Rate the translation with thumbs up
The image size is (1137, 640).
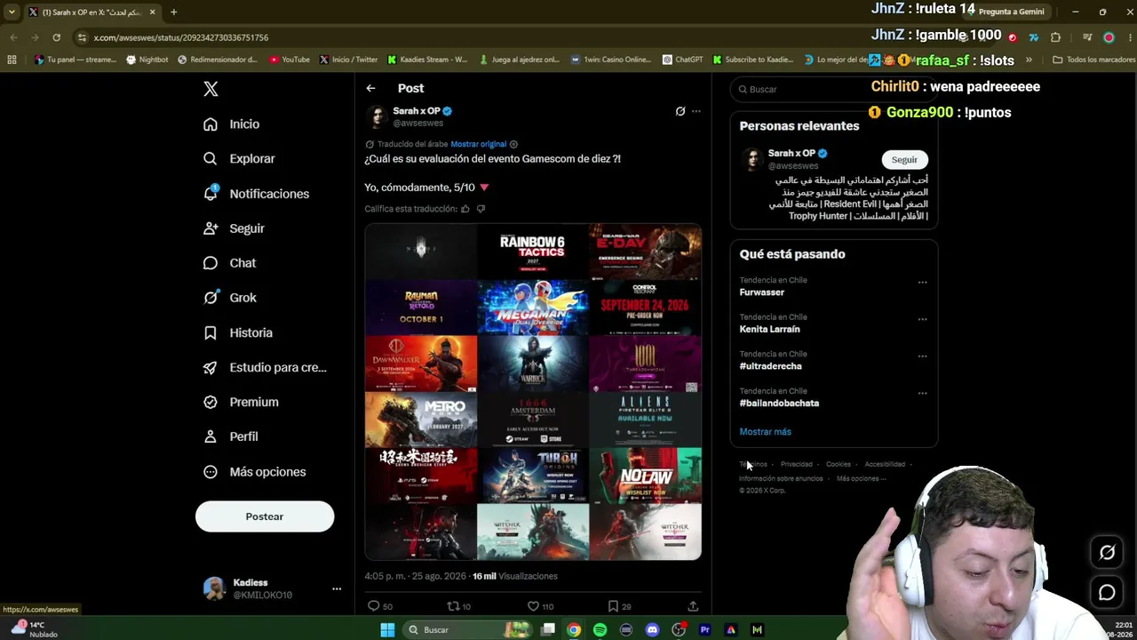tap(465, 209)
